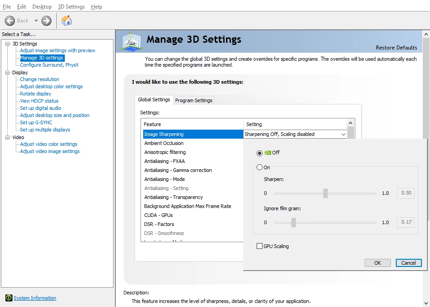Open Adjust desktop color settings
The image size is (430, 307).
(51, 86)
